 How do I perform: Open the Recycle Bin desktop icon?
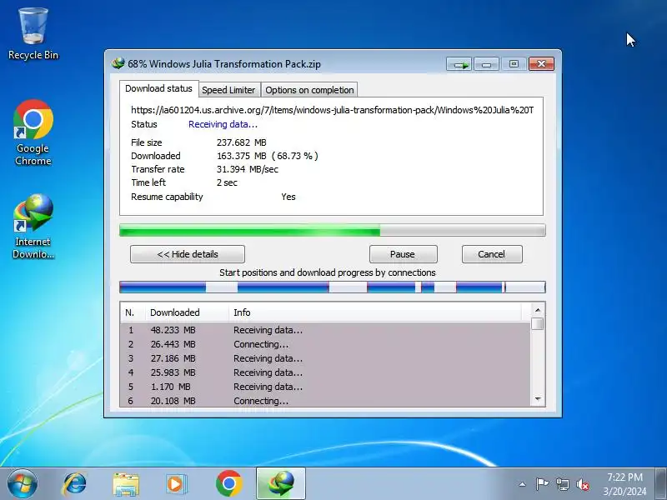[33, 34]
